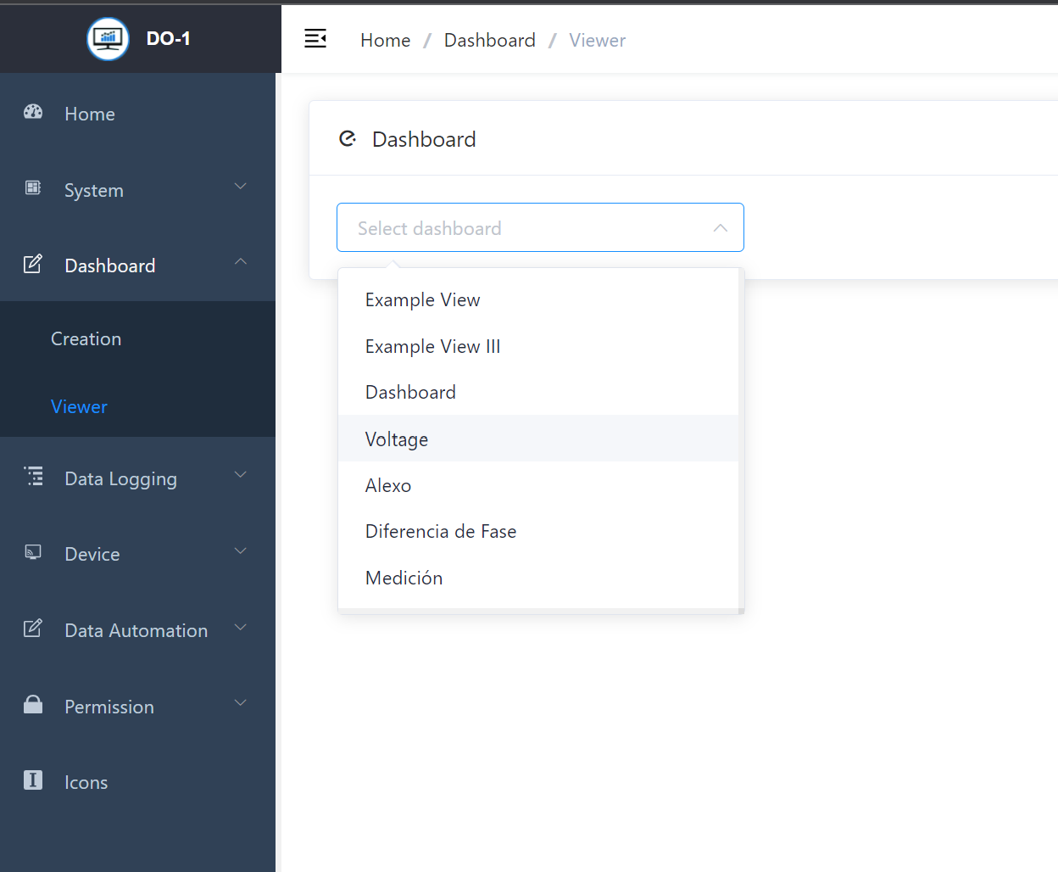This screenshot has width=1058, height=872.
Task: Close the Select dashboard dropdown arrow
Action: tap(720, 228)
